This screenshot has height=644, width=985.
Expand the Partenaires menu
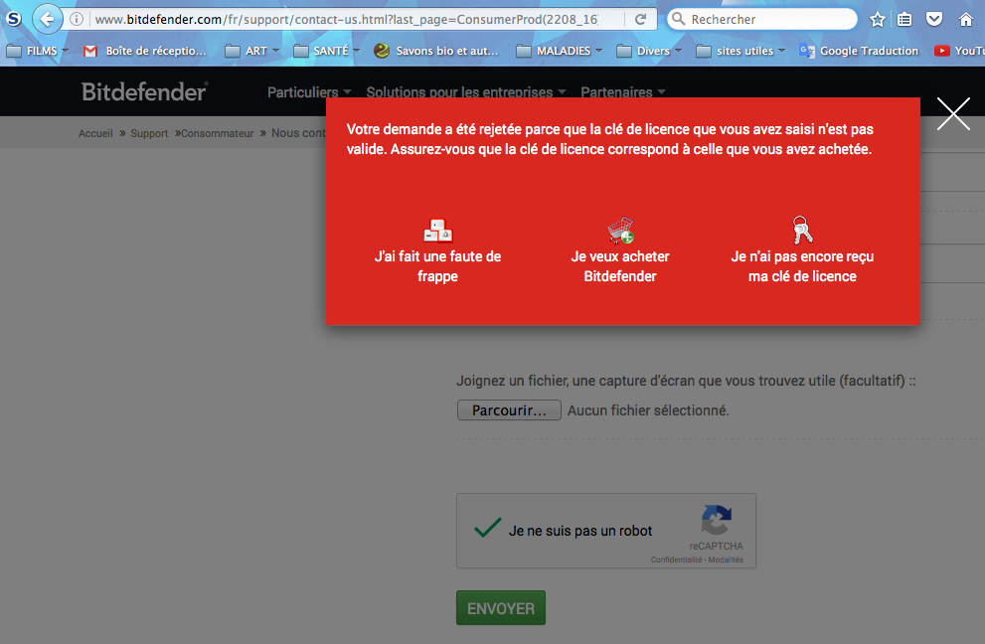[623, 92]
